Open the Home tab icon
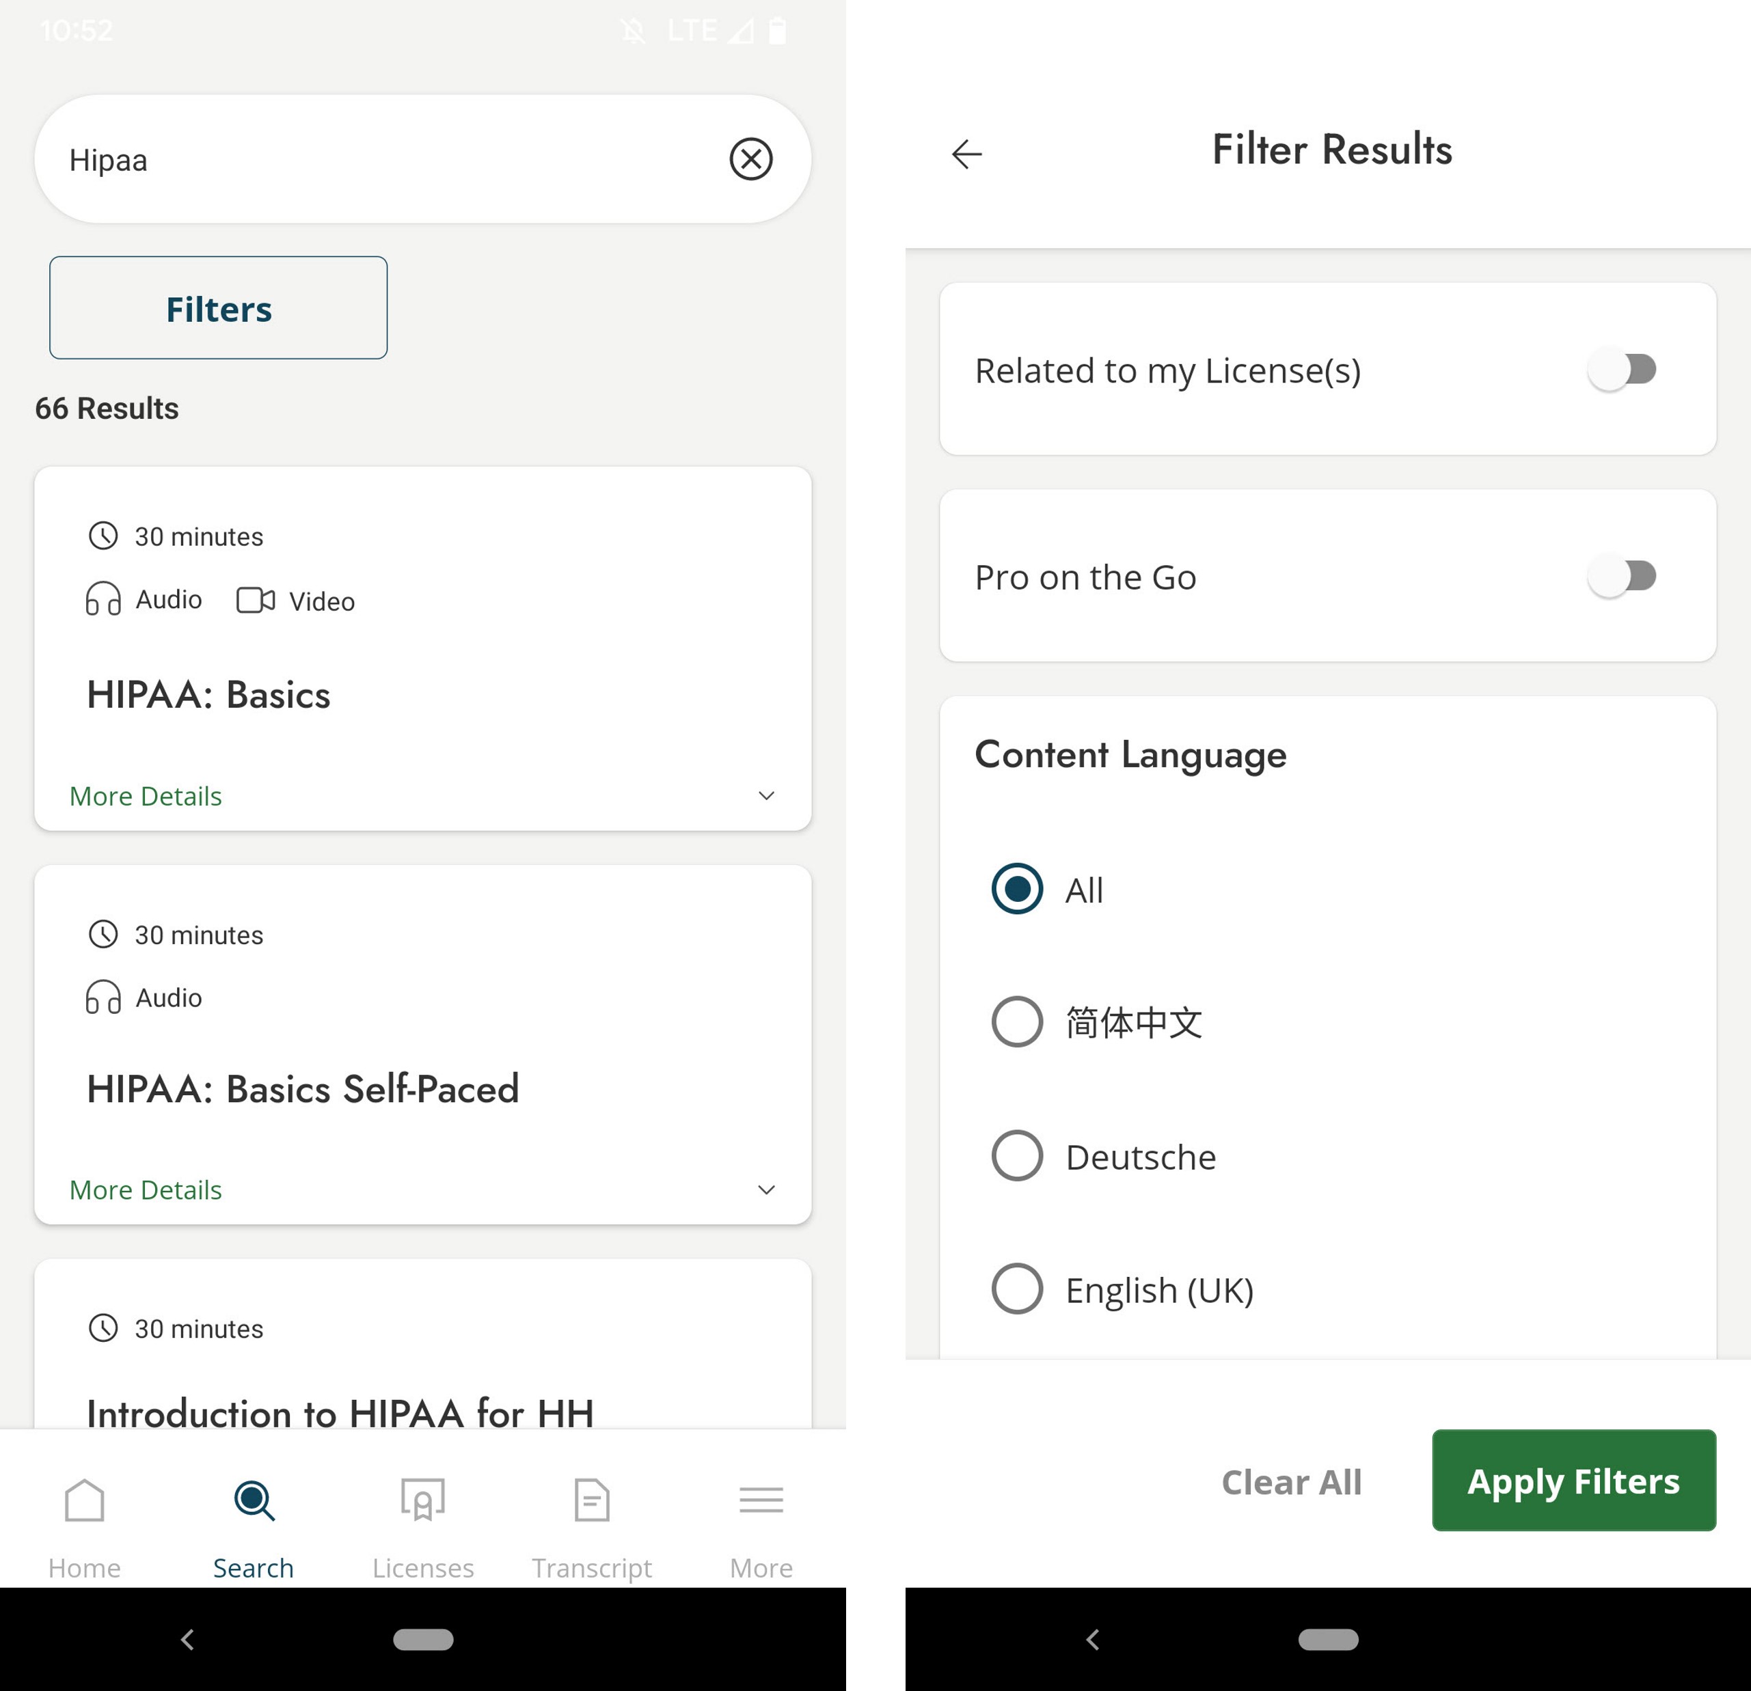The height and width of the screenshot is (1691, 1751). [84, 1501]
